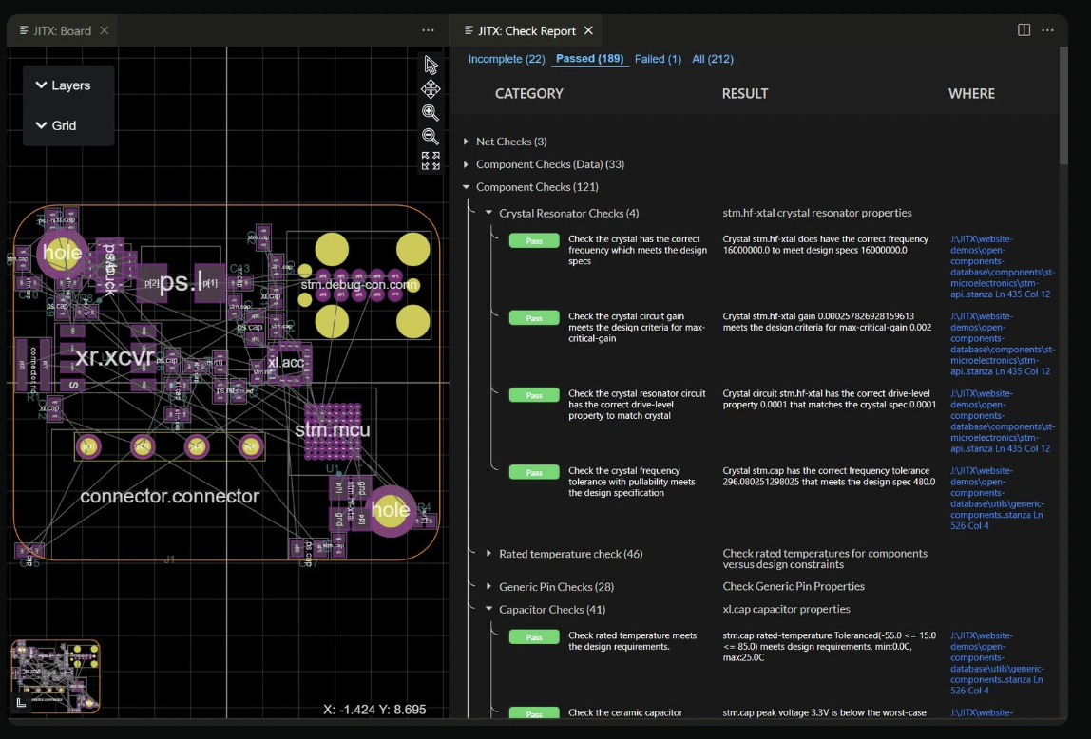Open Board panel more actions menu
Image resolution: width=1091 pixels, height=739 pixels.
[x=428, y=30]
